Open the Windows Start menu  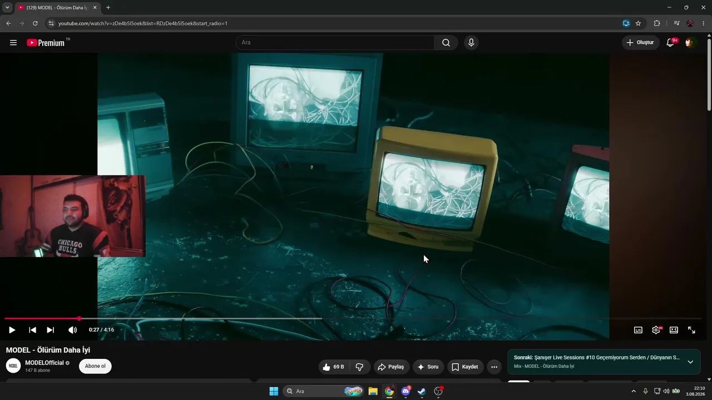point(274,391)
